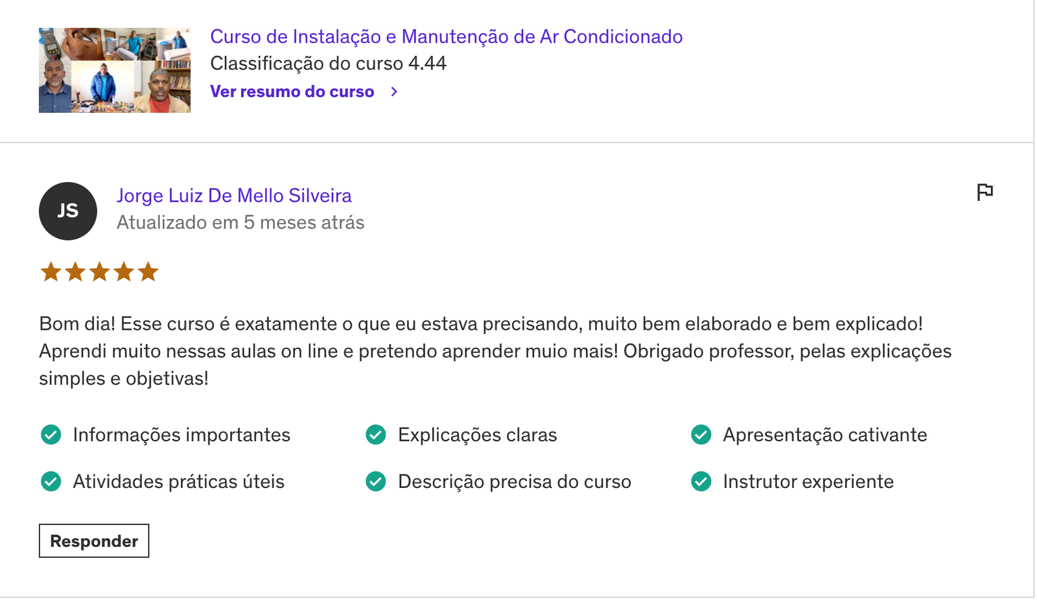This screenshot has width=1037, height=602.
Task: Click the flag report icon
Action: click(x=985, y=192)
